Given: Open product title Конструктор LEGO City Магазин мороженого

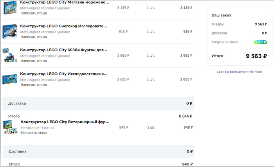Looking at the screenshot, I should point(65,2).
